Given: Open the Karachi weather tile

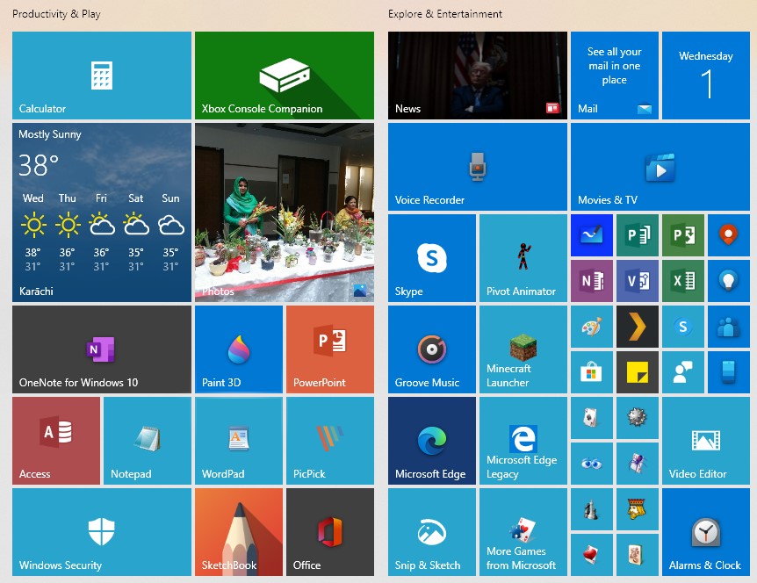Looking at the screenshot, I should click(102, 212).
